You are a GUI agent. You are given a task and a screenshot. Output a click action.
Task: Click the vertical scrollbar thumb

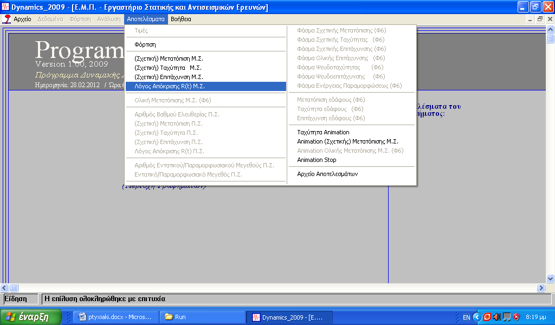click(550, 38)
